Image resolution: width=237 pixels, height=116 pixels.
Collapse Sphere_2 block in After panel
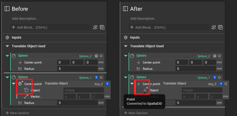point(126,56)
